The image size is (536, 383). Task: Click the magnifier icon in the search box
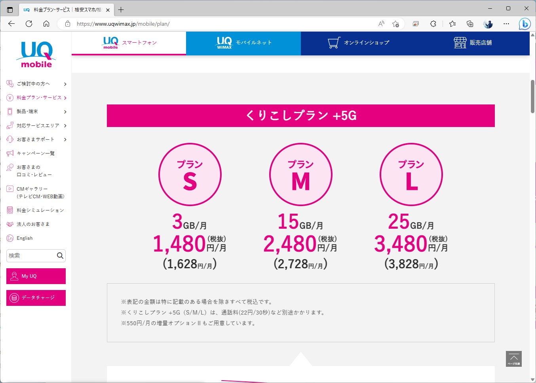click(60, 256)
